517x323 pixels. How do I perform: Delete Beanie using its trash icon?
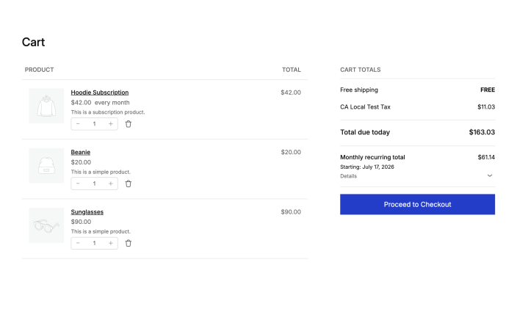point(129,184)
